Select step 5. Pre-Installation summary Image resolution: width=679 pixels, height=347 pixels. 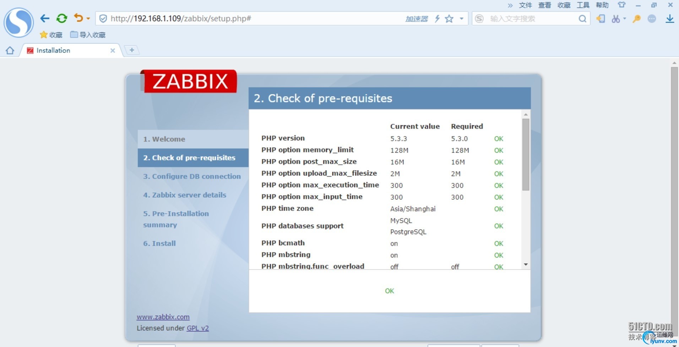[176, 219]
